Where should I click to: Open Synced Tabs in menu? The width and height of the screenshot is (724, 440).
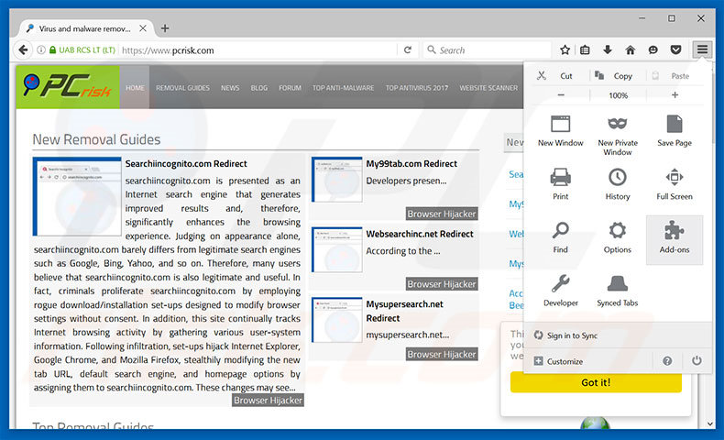[618, 291]
